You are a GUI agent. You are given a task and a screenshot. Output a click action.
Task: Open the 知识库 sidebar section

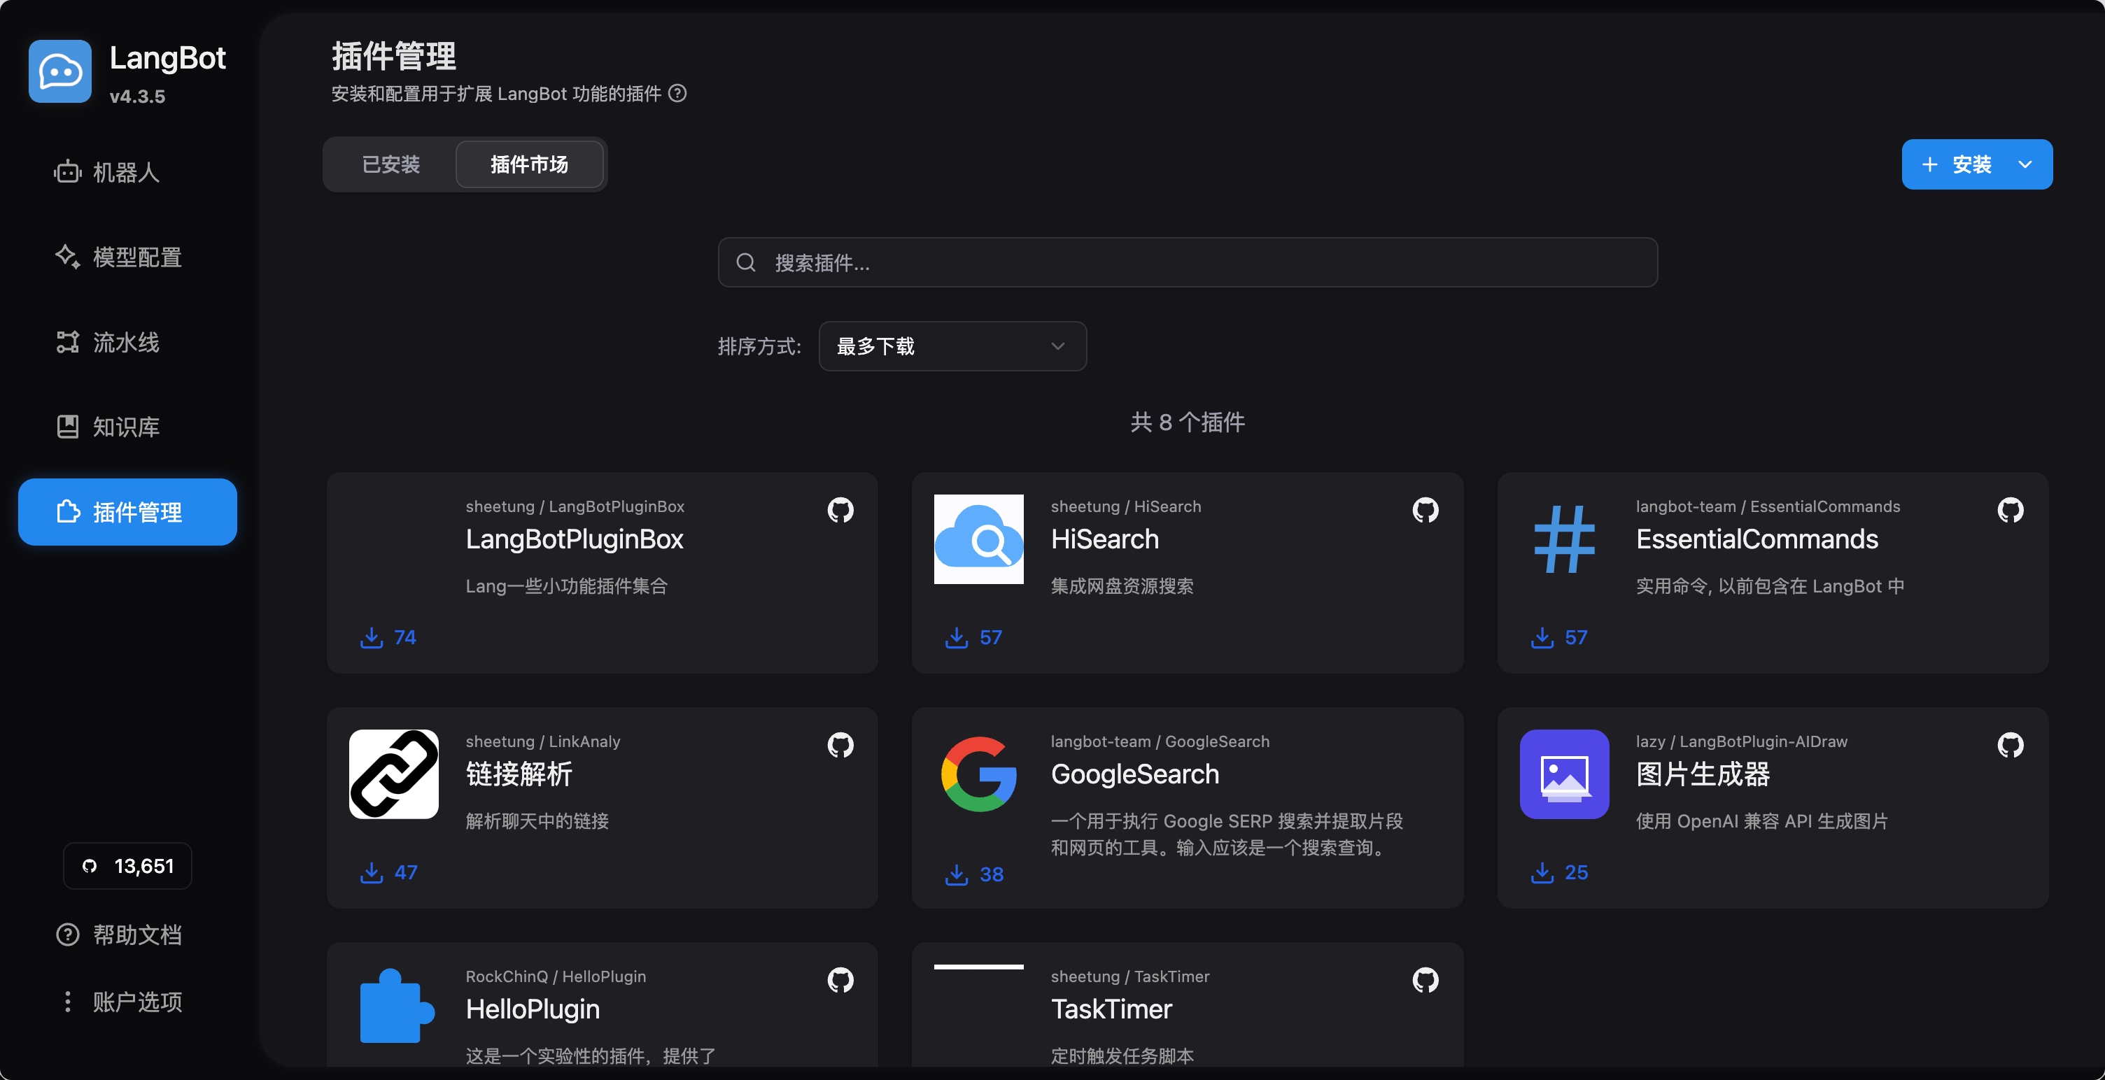[127, 427]
